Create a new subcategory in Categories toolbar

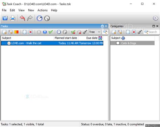(120, 32)
